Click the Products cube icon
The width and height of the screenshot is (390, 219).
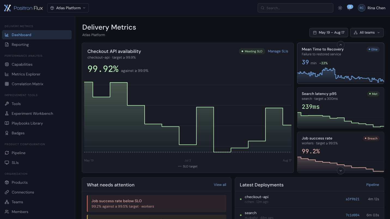(x=7, y=182)
